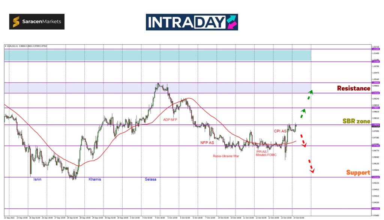Screen dimensions: 384x220
Task: Click the Resistance label
Action: click(x=353, y=88)
